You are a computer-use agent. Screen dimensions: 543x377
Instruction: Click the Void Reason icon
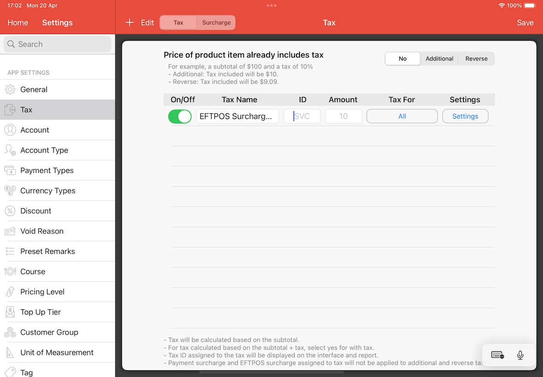pos(10,231)
